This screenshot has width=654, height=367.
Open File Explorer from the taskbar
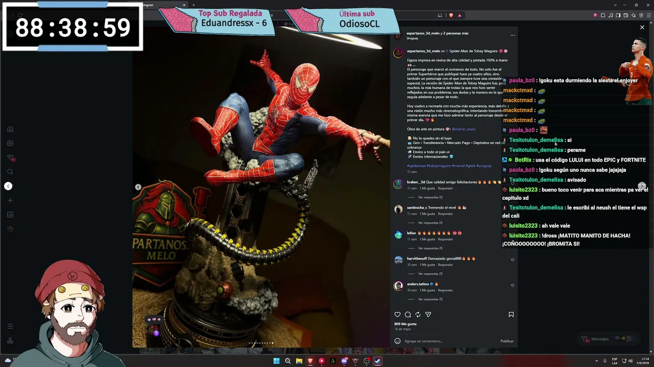tap(299, 361)
